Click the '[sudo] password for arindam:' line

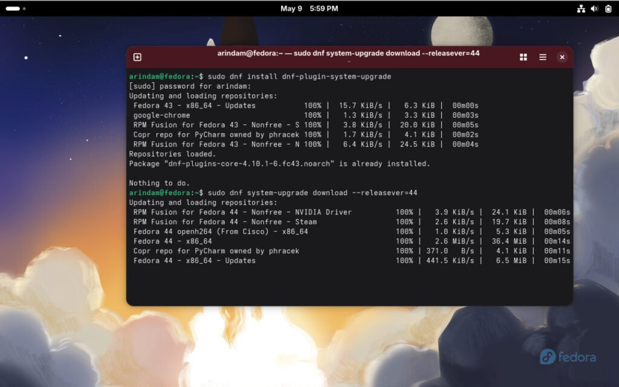(190, 86)
